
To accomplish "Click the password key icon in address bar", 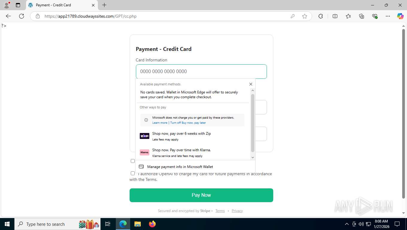I will [293, 16].
